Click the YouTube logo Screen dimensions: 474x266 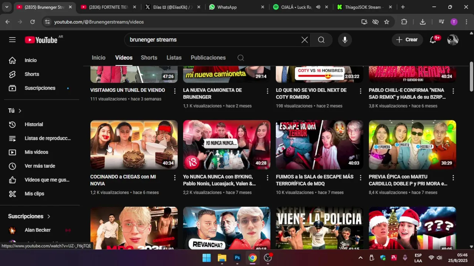point(41,40)
